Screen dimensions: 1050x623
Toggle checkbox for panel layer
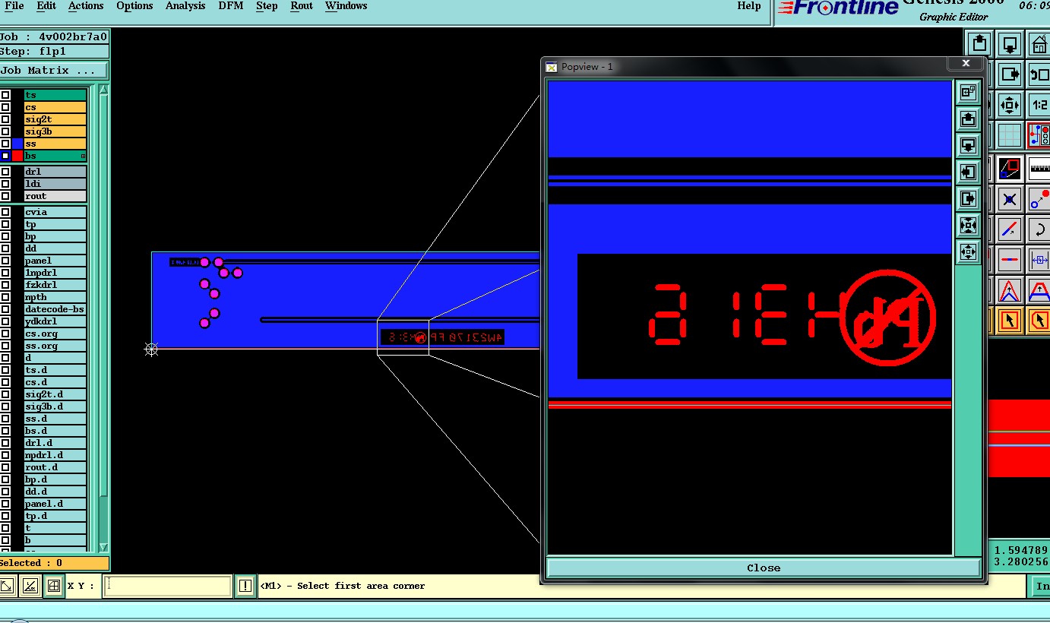(x=5, y=261)
